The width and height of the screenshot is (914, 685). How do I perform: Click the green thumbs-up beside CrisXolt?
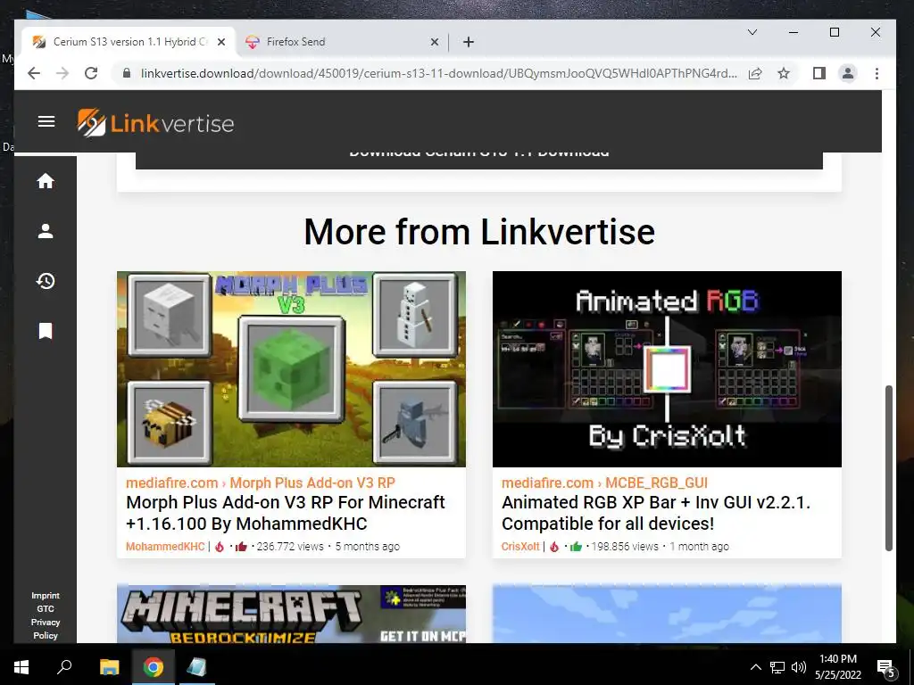(576, 547)
